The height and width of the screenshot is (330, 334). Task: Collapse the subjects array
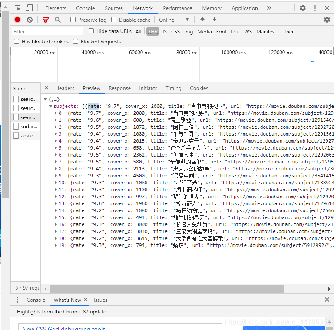[50, 106]
